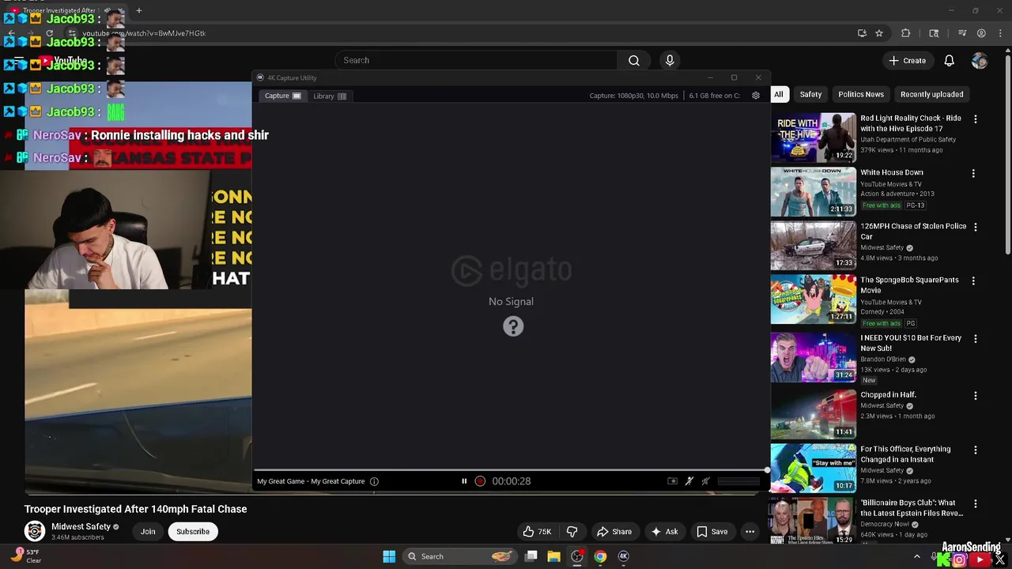Viewport: 1012px width, 569px height.
Task: Click install app icon in address bar
Action: tap(862, 33)
